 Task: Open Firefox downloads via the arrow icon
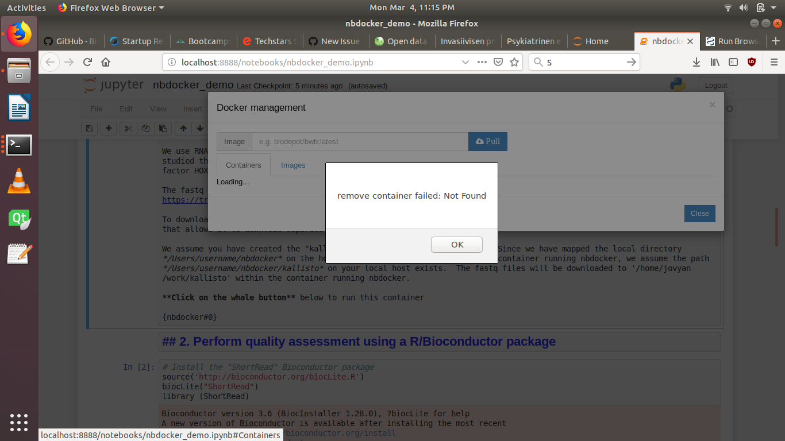coord(697,61)
